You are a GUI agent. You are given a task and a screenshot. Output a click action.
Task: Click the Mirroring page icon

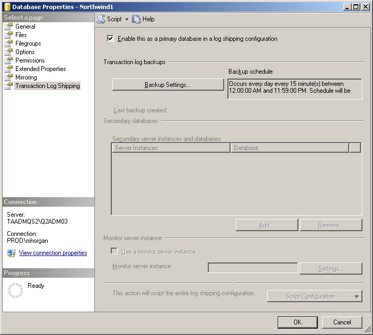click(8, 77)
